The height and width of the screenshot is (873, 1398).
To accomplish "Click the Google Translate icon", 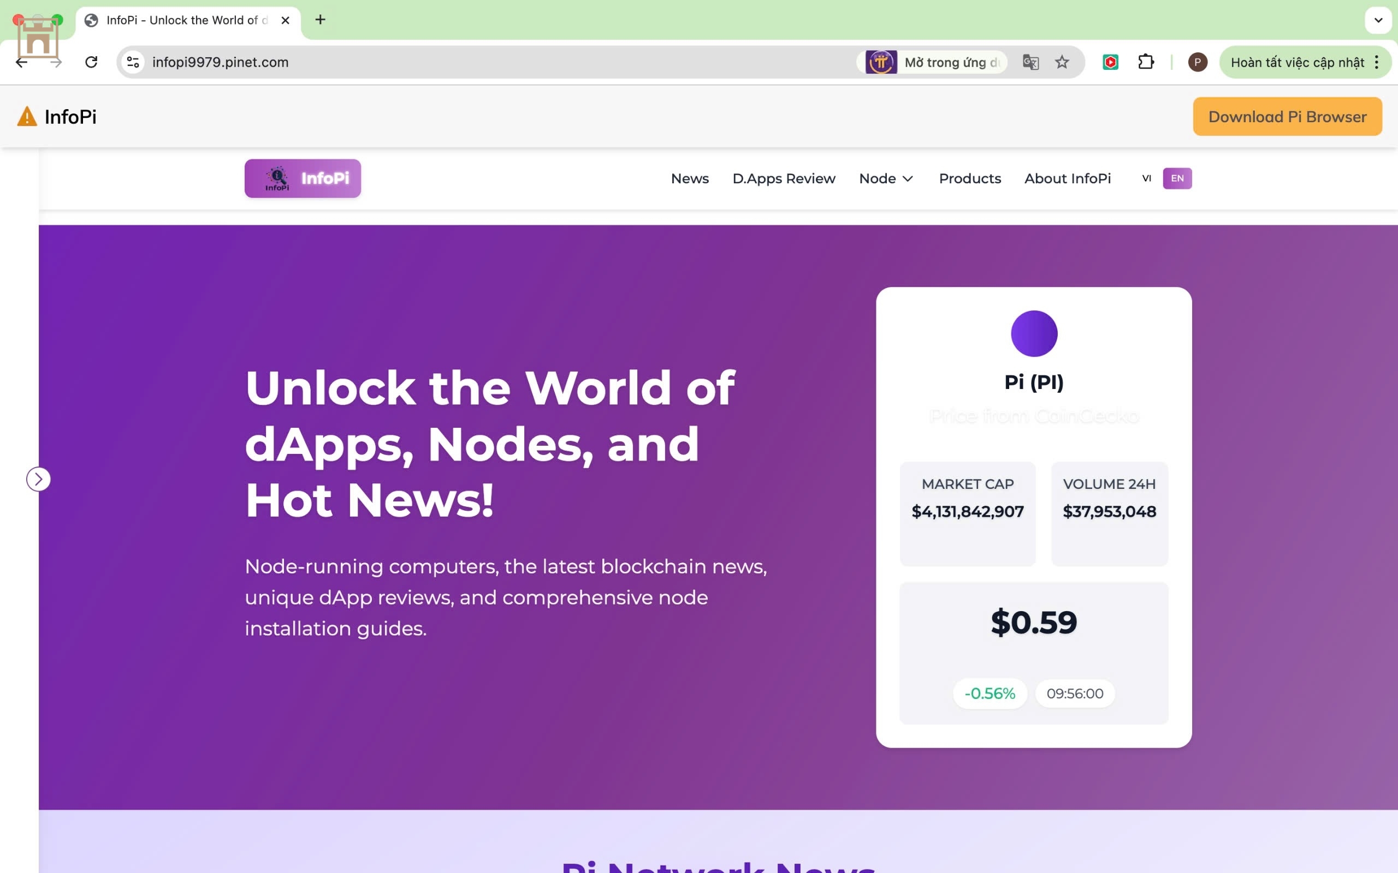I will click(x=1030, y=62).
